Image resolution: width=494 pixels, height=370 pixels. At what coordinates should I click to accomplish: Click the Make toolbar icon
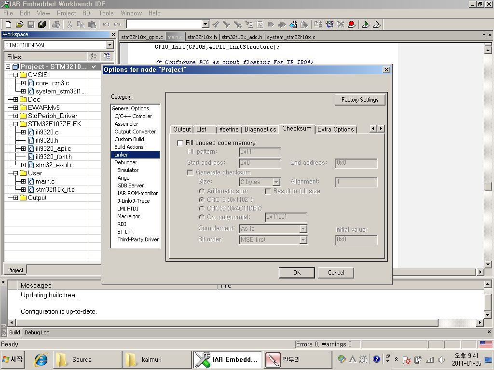pyautogui.click(x=329, y=24)
